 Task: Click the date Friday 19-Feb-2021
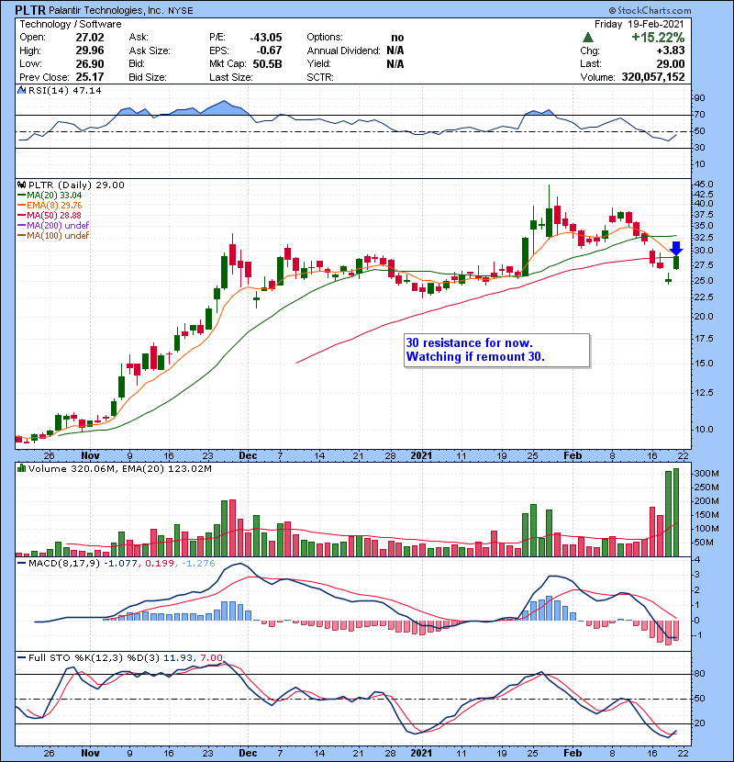[x=639, y=24]
